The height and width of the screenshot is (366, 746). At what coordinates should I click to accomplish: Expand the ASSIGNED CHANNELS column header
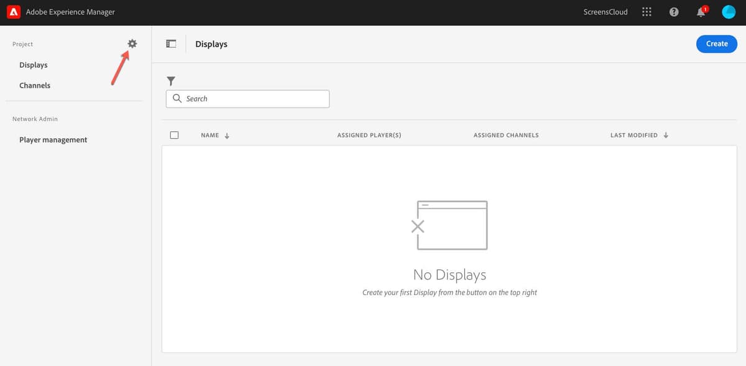point(506,135)
